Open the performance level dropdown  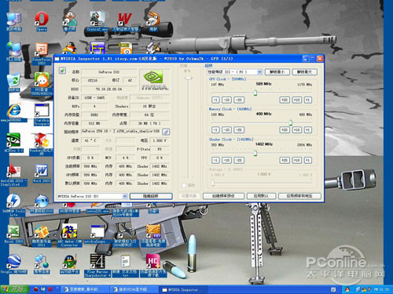coord(234,72)
